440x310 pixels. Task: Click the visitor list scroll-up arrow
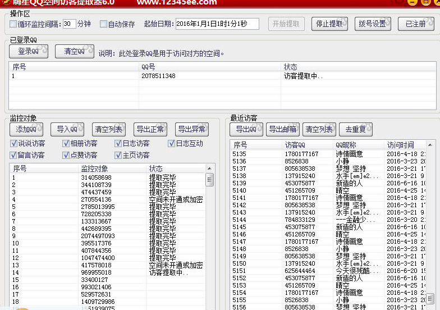pyautogui.click(x=430, y=145)
